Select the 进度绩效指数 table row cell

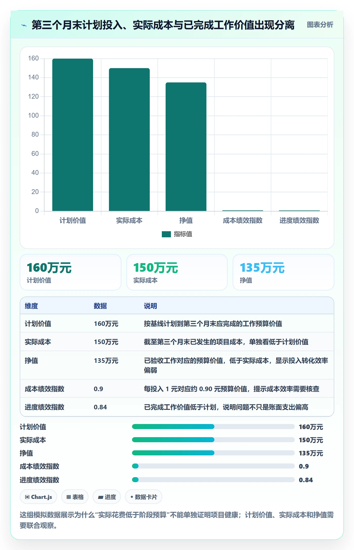pyautogui.click(x=45, y=407)
